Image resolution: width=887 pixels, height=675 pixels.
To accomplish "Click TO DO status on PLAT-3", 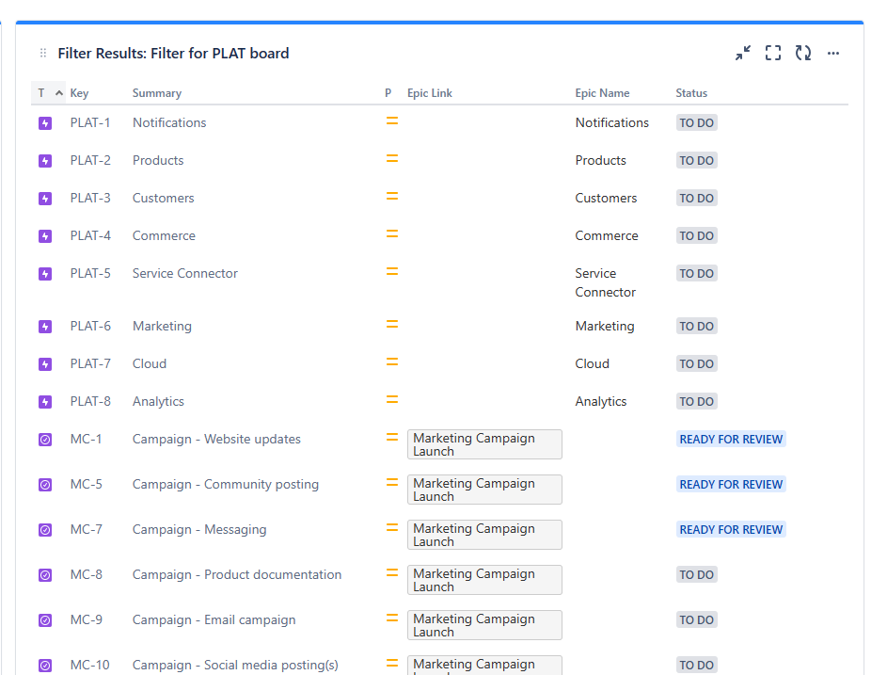I will (x=696, y=199).
